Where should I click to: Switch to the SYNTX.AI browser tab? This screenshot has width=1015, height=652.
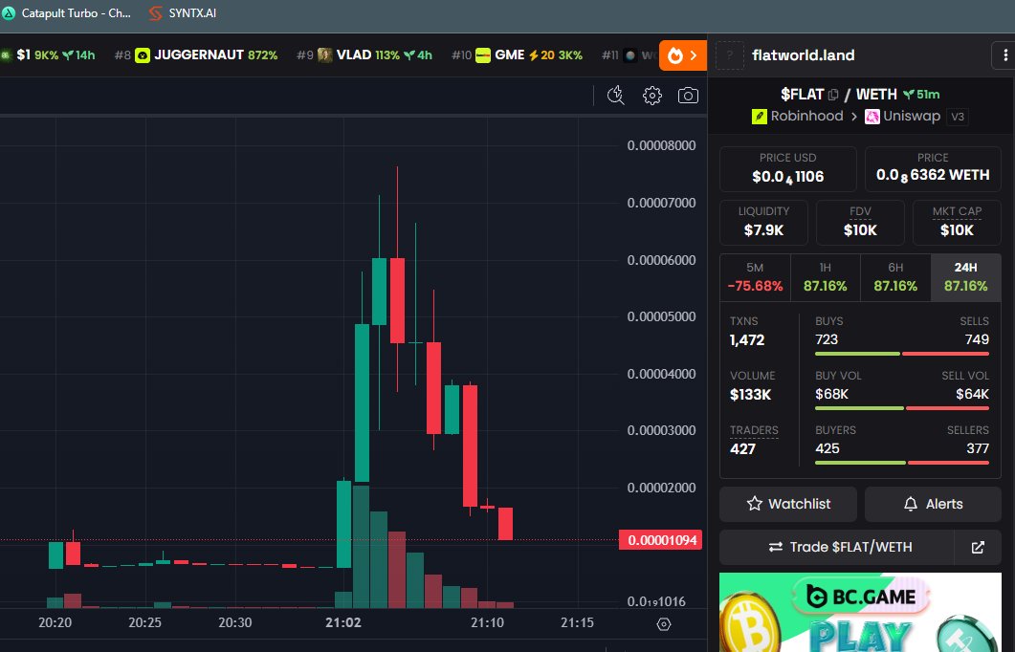click(182, 13)
